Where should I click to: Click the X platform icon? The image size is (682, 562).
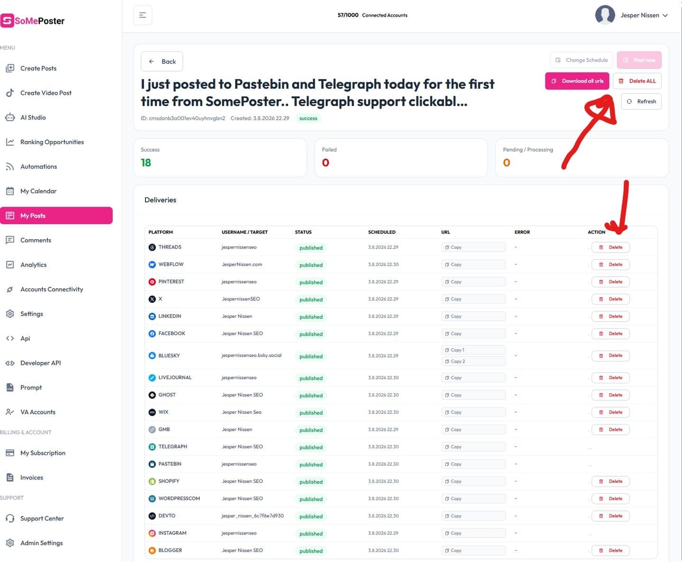point(152,299)
